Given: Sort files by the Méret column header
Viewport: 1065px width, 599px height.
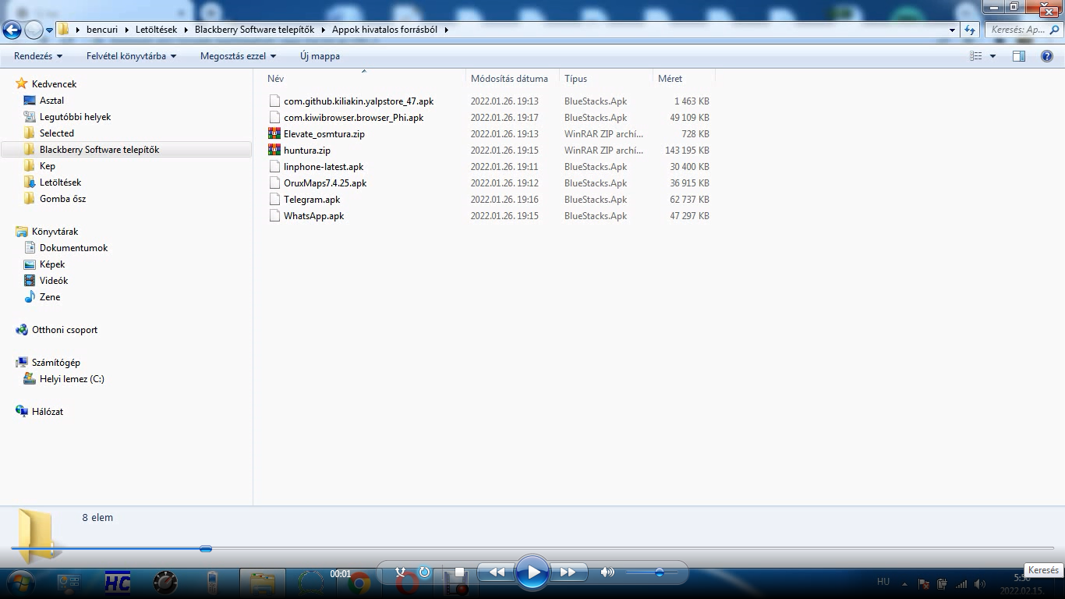Looking at the screenshot, I should (684, 79).
